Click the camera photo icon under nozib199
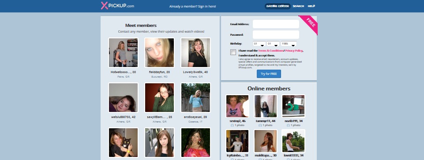 click(x=288, y=126)
